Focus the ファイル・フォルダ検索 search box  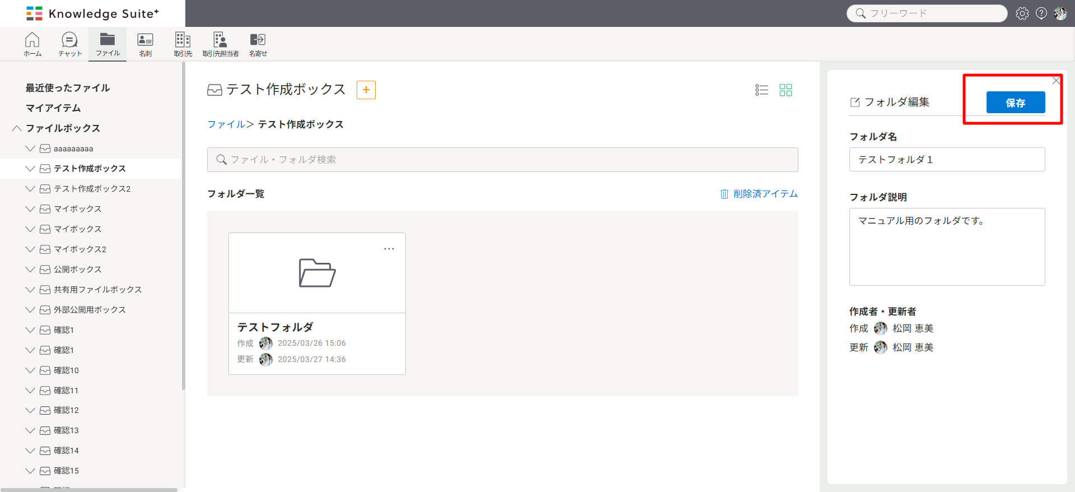coord(503,160)
